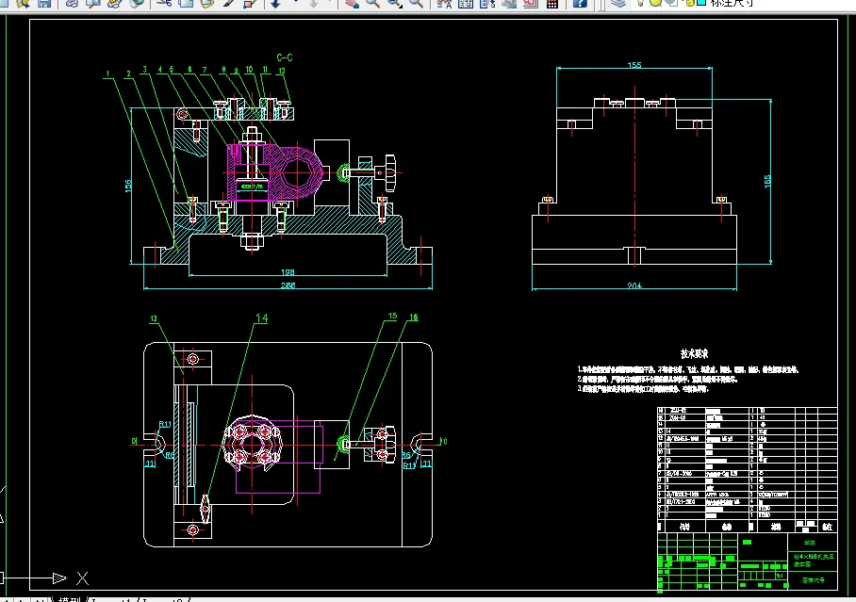Switch to the 模型 model tab

(x=69, y=599)
